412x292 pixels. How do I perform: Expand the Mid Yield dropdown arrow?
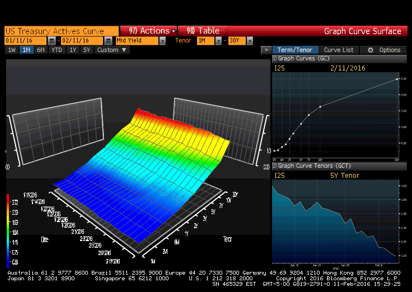(x=163, y=41)
